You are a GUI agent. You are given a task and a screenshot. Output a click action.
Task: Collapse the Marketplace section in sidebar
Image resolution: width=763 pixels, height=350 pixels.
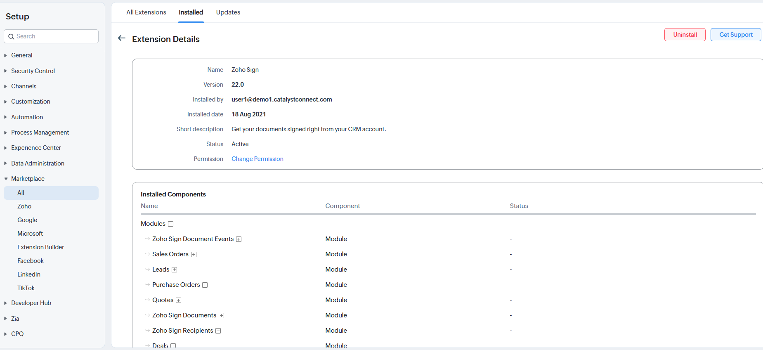6,179
